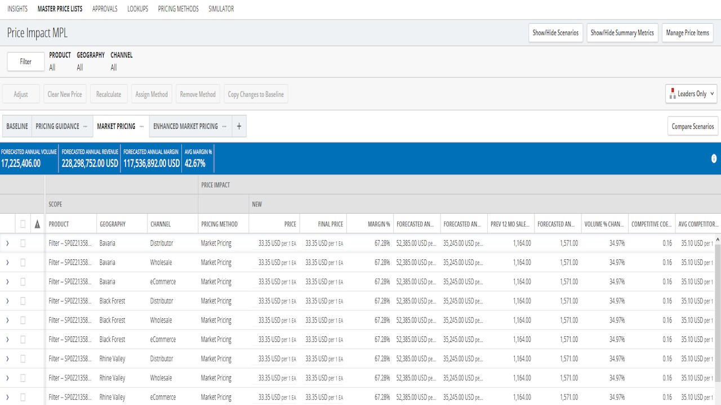Screen dimensions: 721x405
Task: Expand the Bavaria eCommerce row
Action: coord(7,282)
